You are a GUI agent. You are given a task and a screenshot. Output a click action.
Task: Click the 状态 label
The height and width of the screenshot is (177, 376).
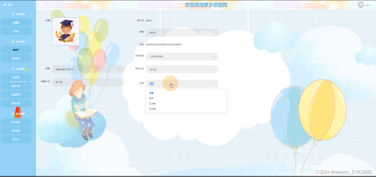142,83
